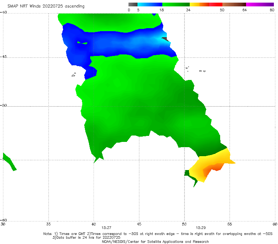This screenshot has width=278, height=244.
Task: Click the '50' longitude axis label
Action: pos(184,224)
